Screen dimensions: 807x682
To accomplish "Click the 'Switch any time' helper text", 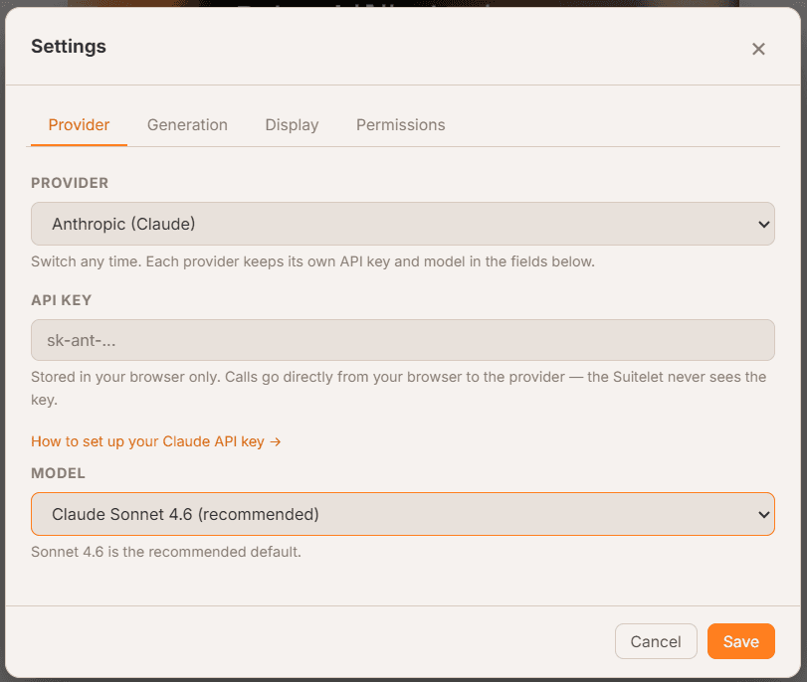I will 312,261.
